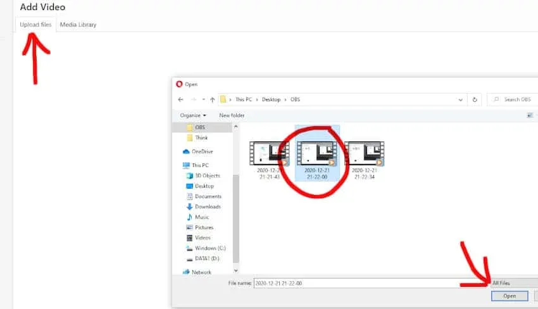Viewport: 538px width, 309px height.
Task: Open Pictures in the navigation pane
Action: click(204, 227)
